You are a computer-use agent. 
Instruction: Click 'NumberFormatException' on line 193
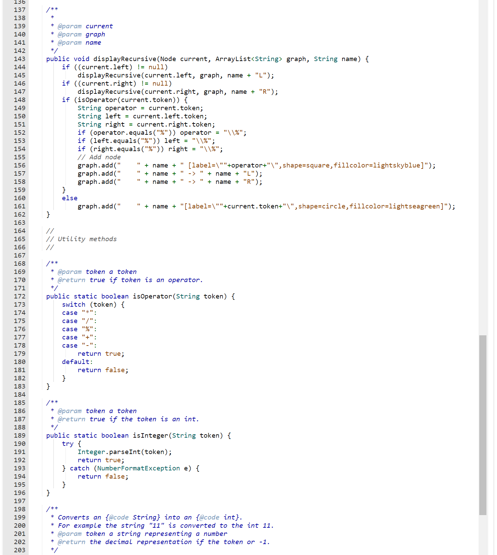(x=138, y=468)
